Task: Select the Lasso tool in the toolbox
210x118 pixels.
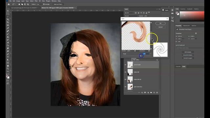Action: [8, 17]
